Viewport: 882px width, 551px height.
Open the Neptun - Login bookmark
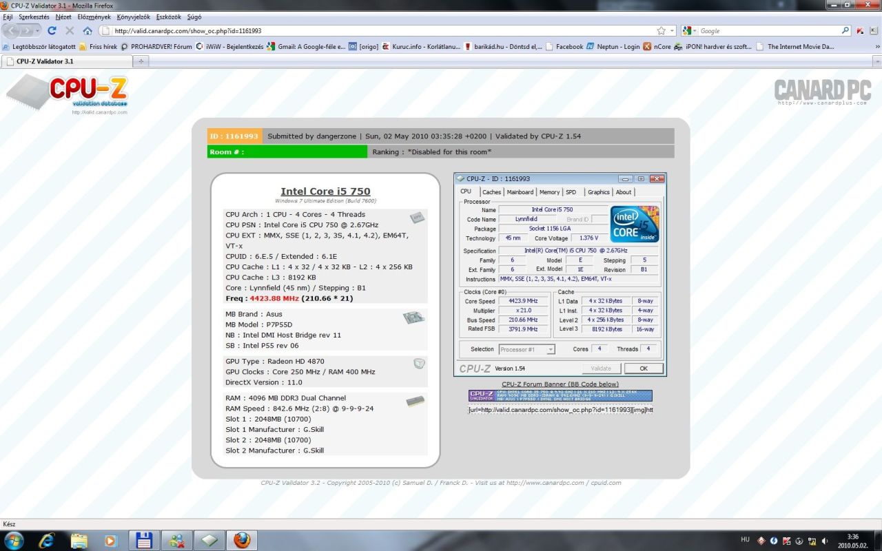point(613,47)
